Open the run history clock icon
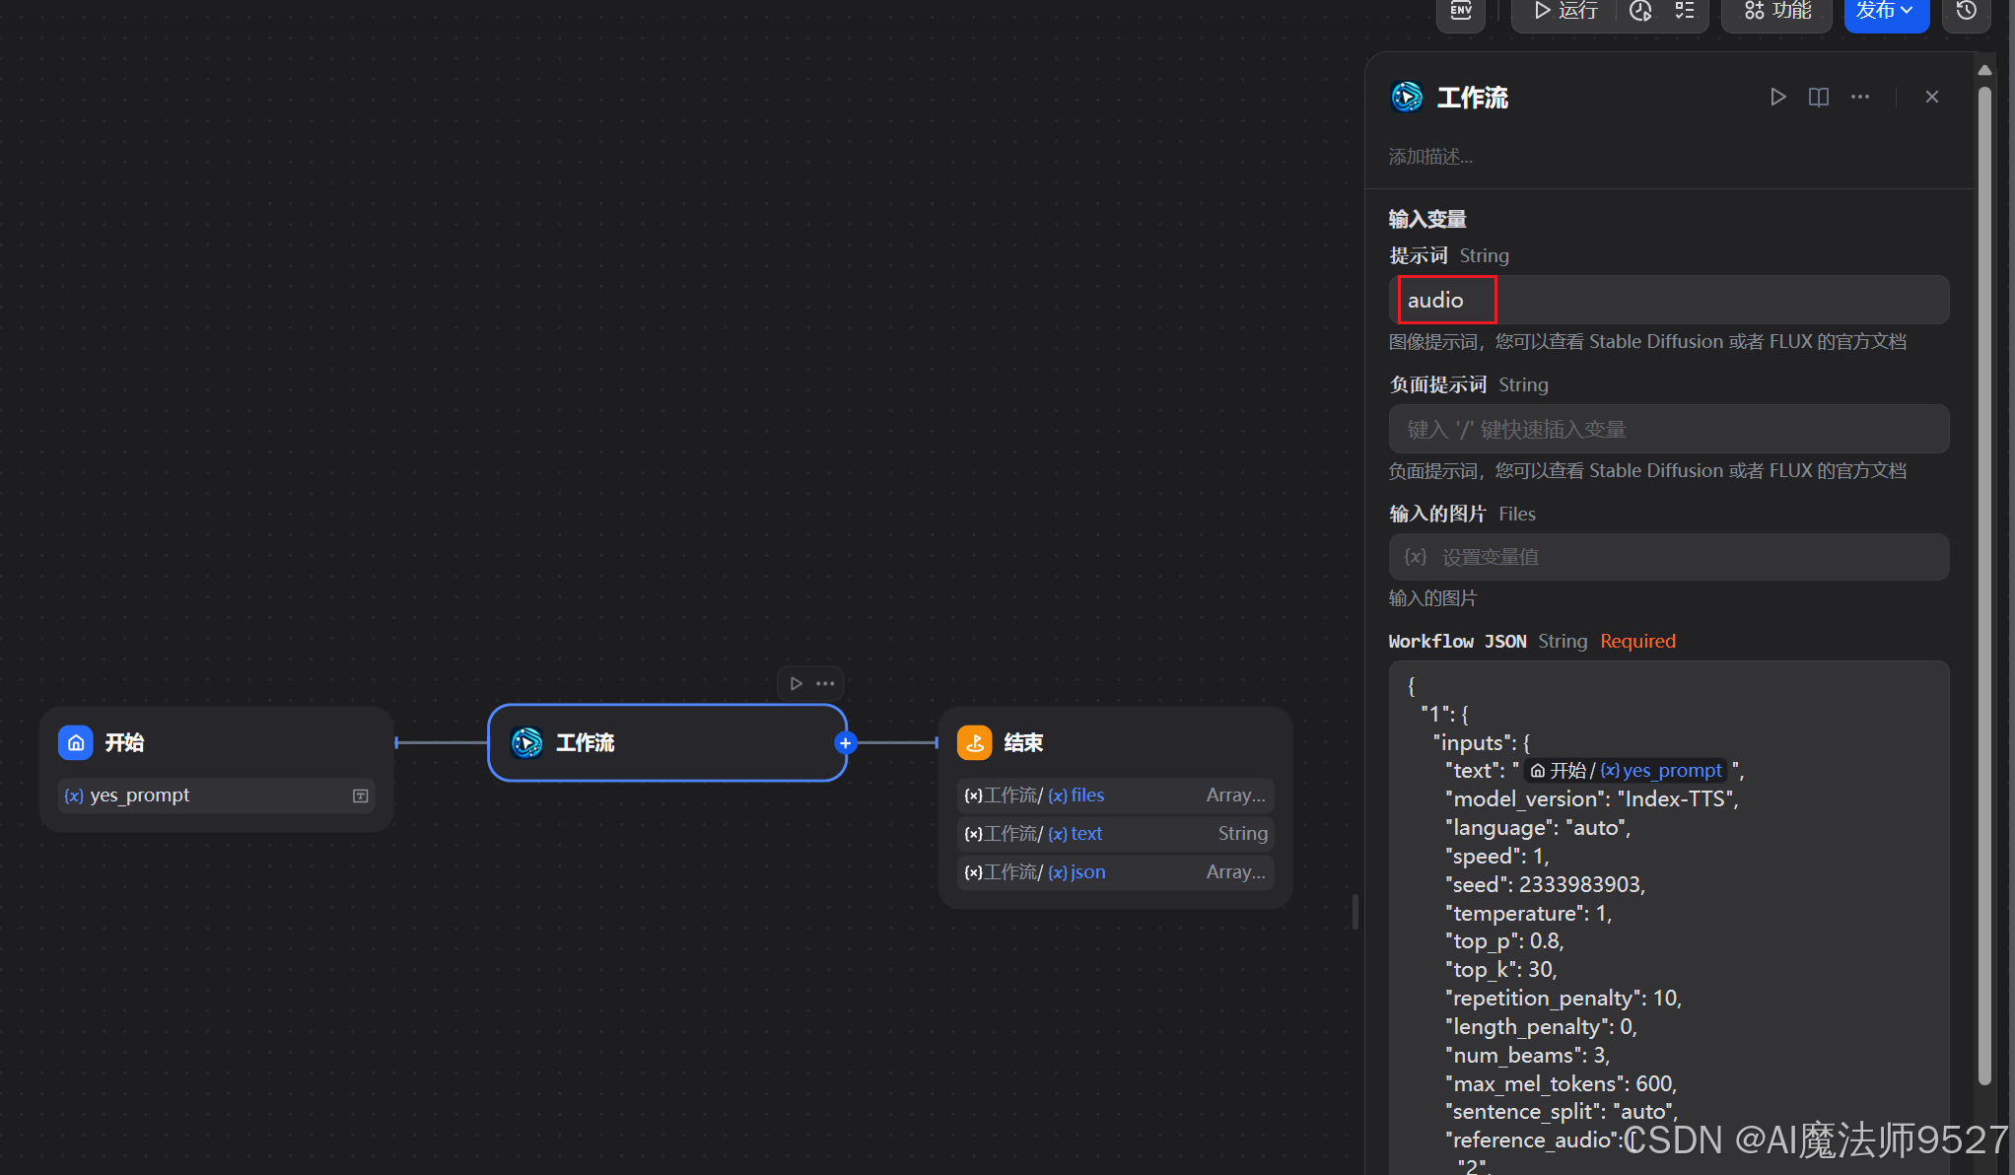Viewport: 2015px width, 1175px height. tap(1640, 11)
